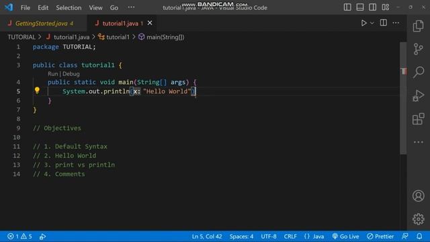The width and height of the screenshot is (430, 242).
Task: Change end of line sequence CRLF
Action: (x=290, y=236)
